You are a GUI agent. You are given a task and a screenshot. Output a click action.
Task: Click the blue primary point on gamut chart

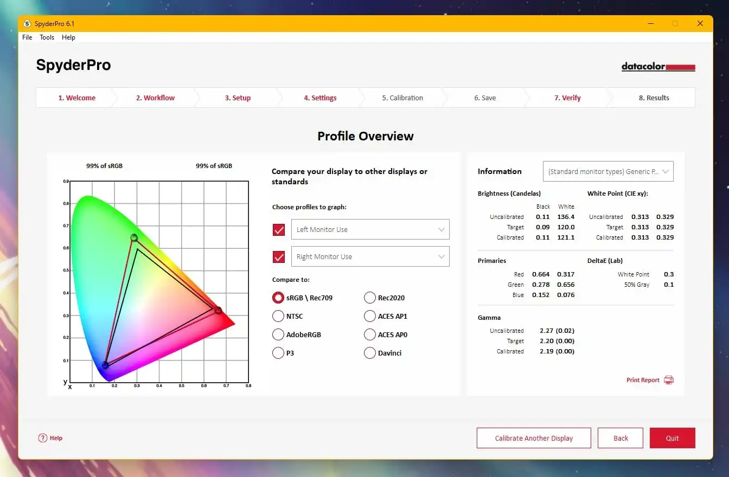click(x=105, y=365)
